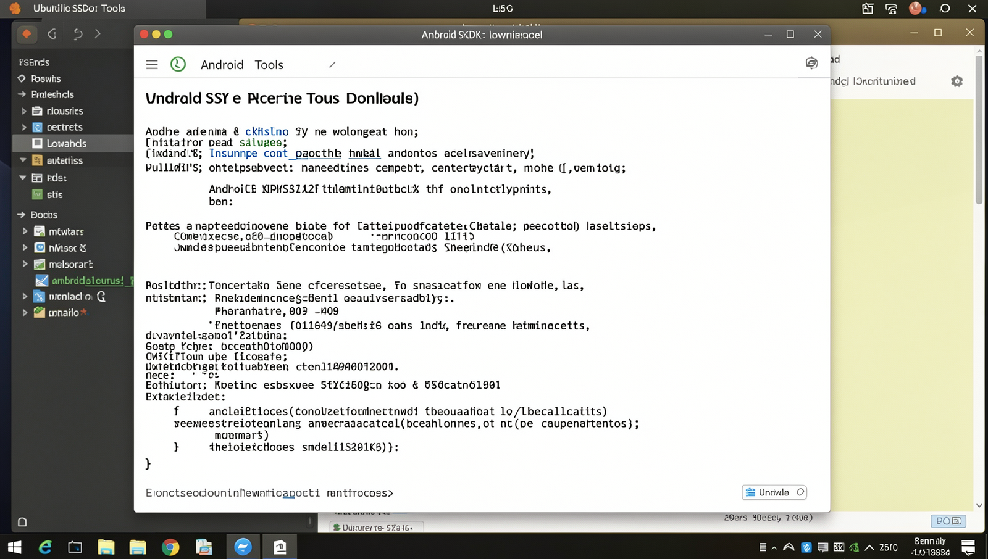Viewport: 988px width, 559px height.
Task: Select the Android menu item
Action: (222, 65)
